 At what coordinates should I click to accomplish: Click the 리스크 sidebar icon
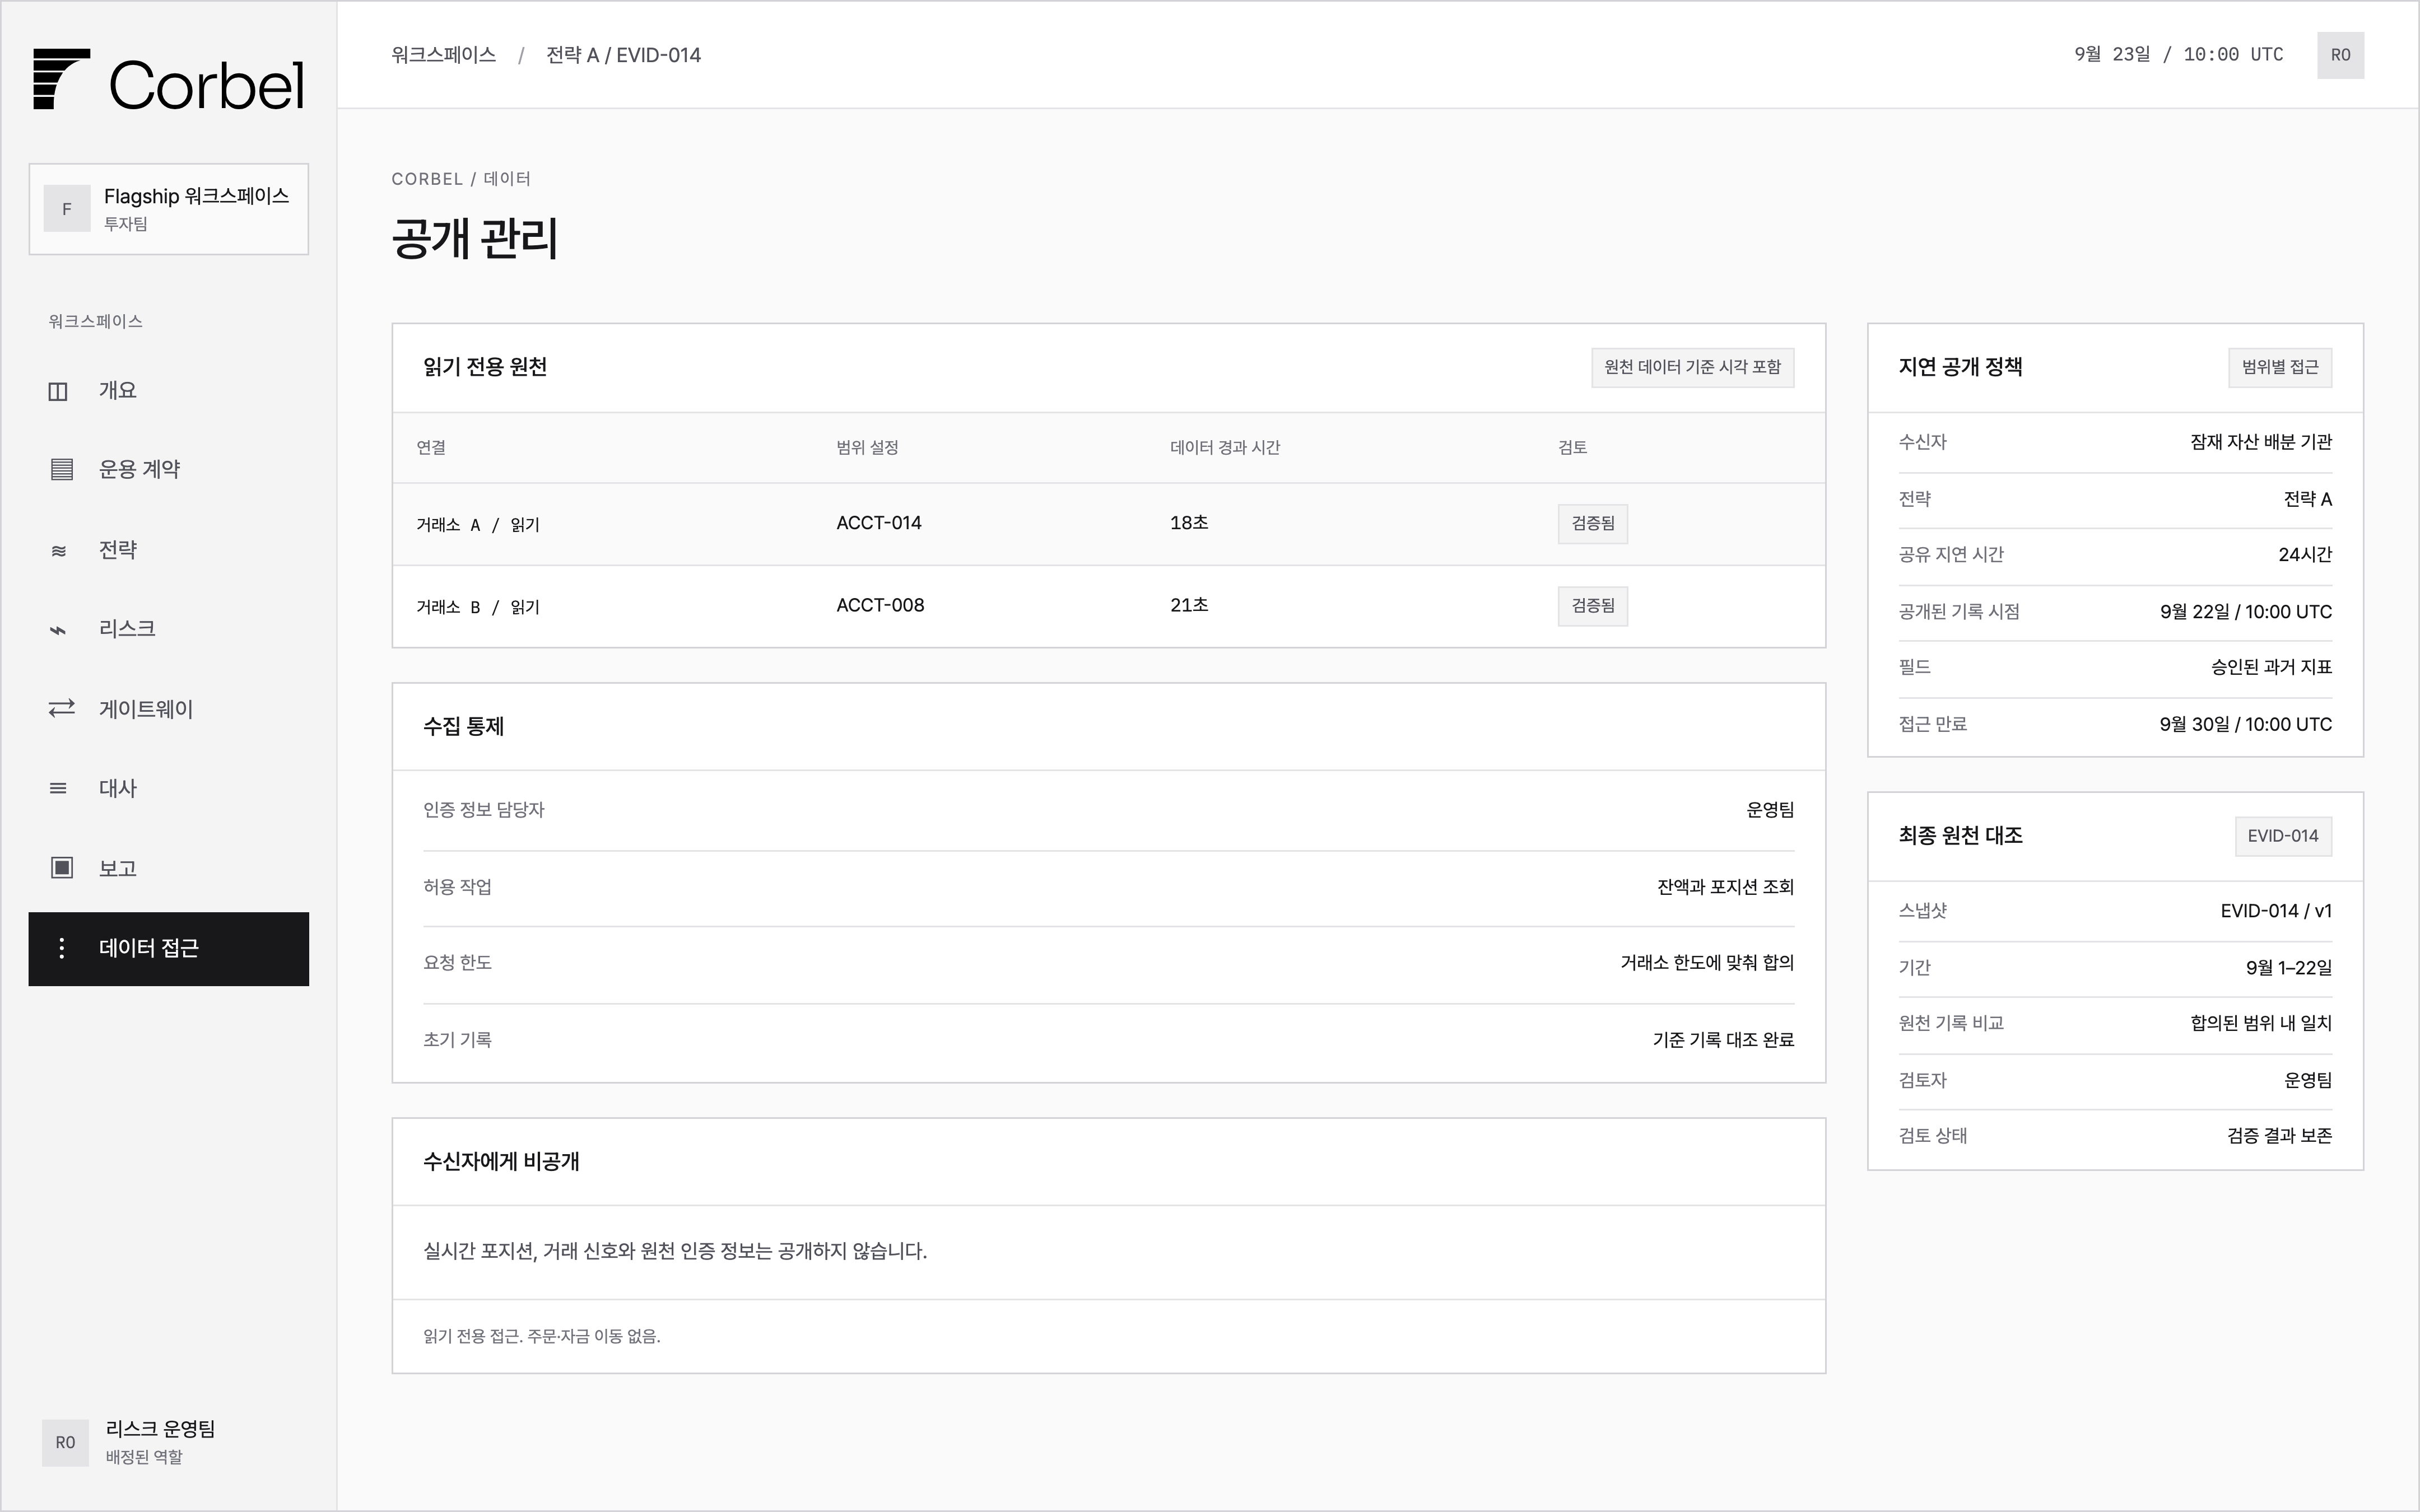tap(59, 629)
